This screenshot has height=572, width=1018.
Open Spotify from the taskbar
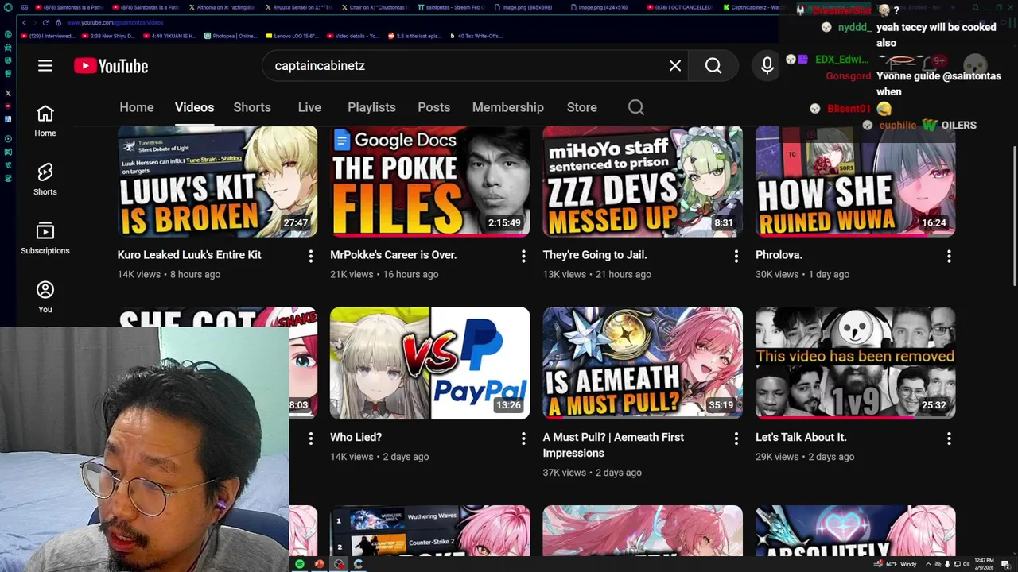(x=299, y=564)
